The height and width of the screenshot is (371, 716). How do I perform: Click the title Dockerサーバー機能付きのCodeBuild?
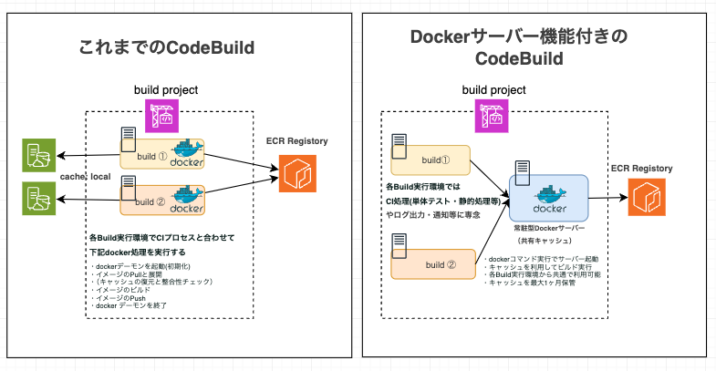[x=519, y=47]
